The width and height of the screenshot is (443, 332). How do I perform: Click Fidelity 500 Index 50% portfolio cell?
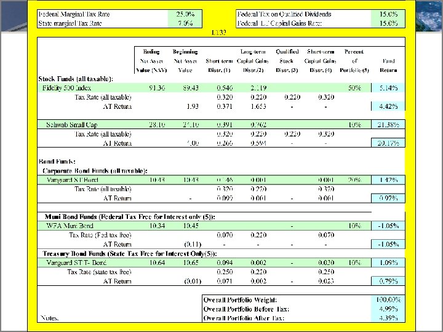click(354, 88)
